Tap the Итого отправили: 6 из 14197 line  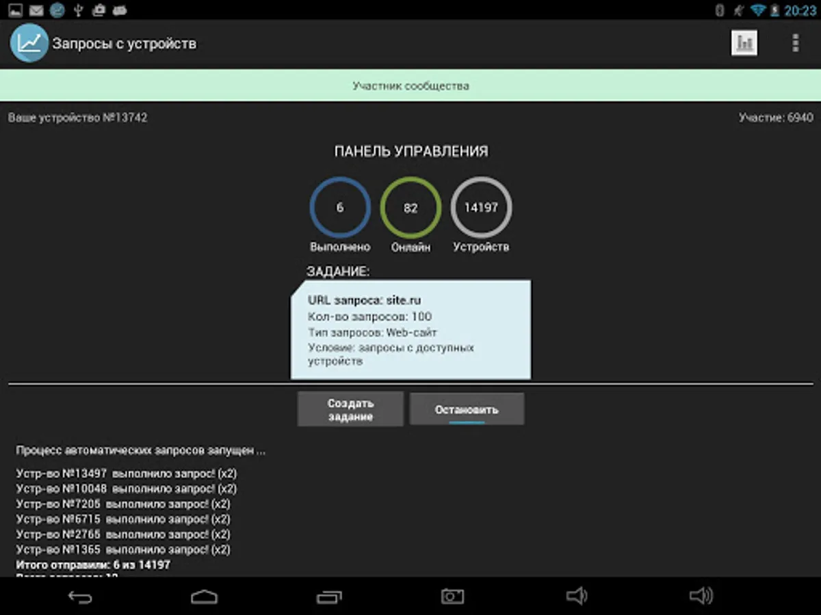pos(93,564)
